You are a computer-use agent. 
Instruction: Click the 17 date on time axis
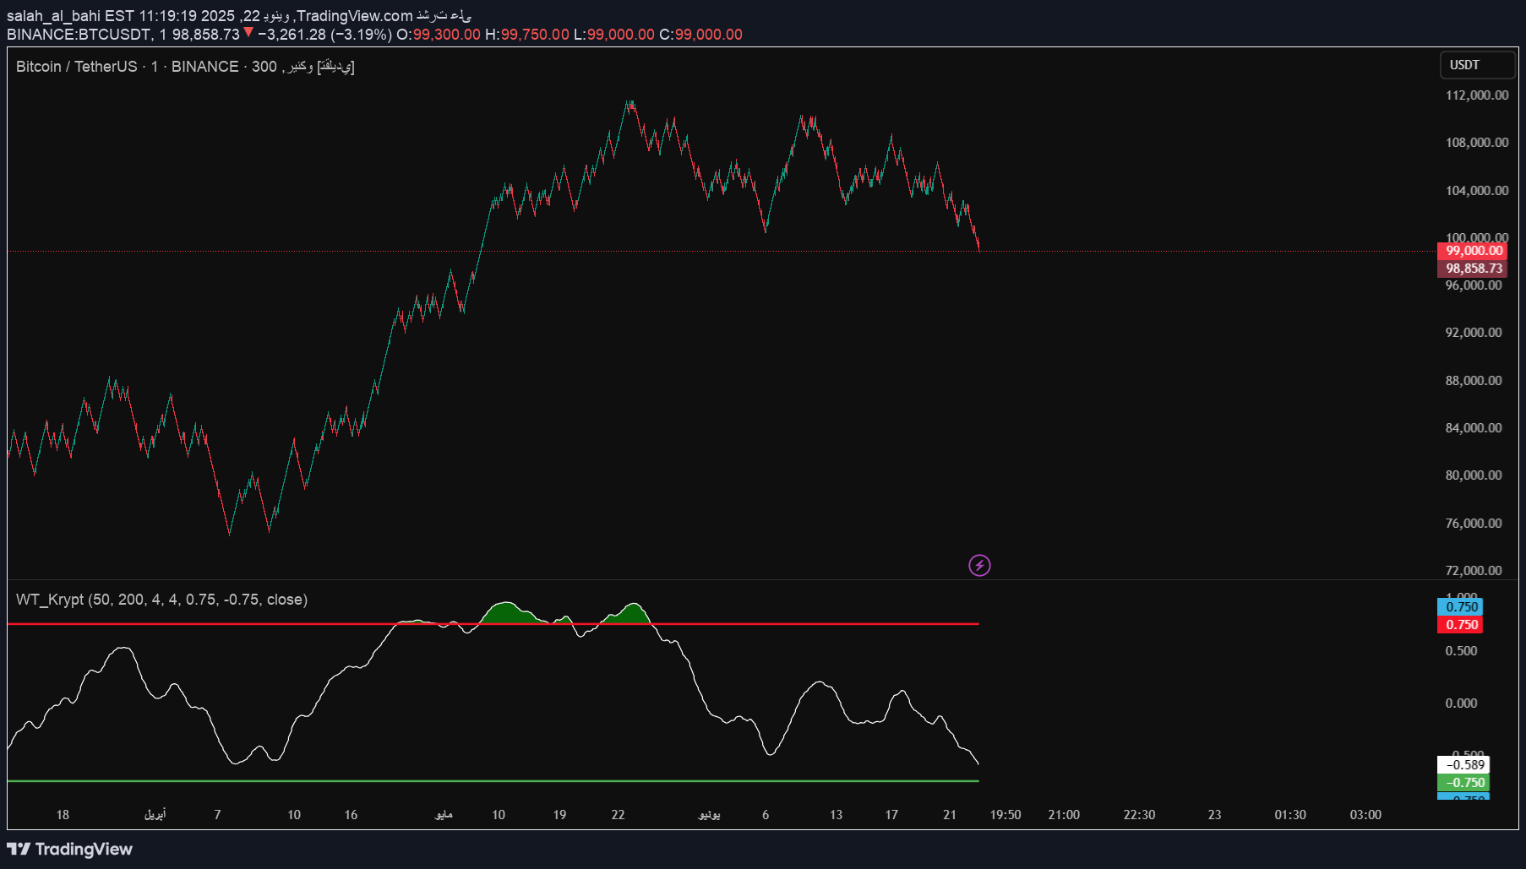[891, 815]
